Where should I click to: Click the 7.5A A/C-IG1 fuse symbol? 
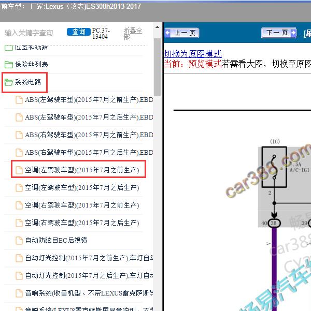274,167
